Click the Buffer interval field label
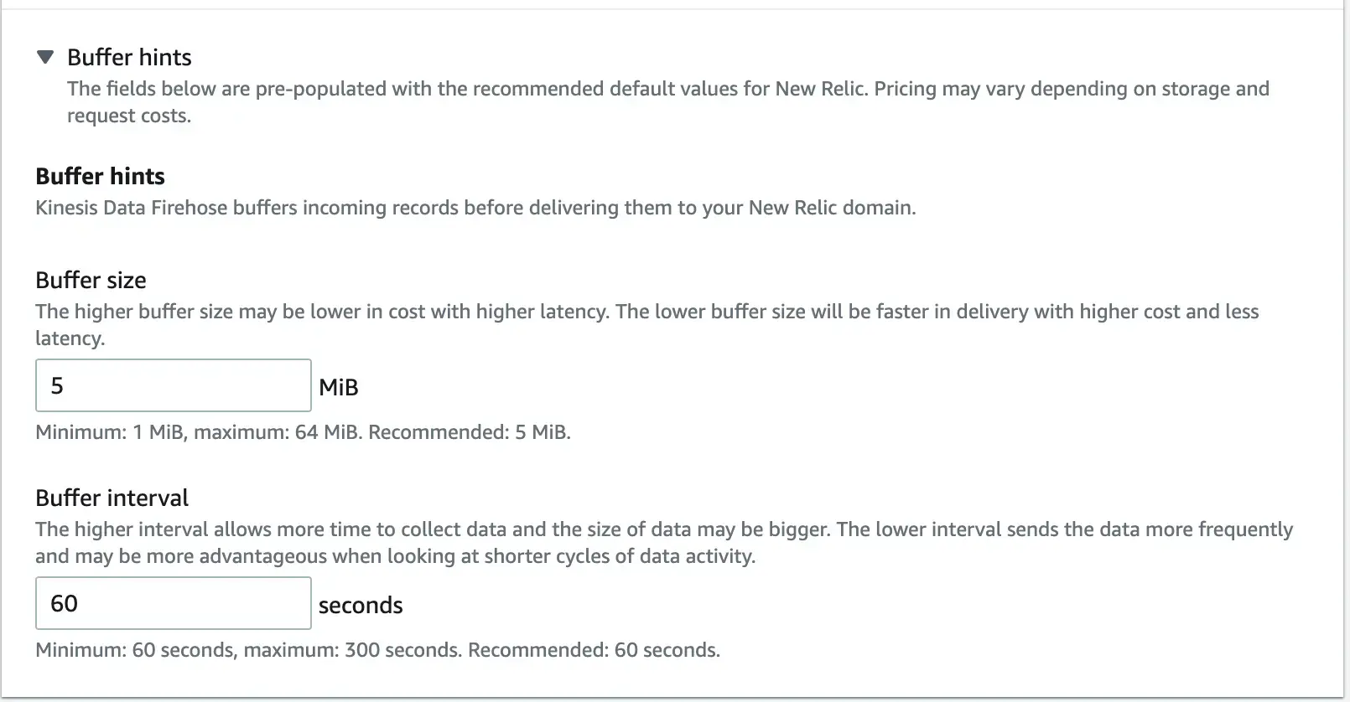 (112, 498)
